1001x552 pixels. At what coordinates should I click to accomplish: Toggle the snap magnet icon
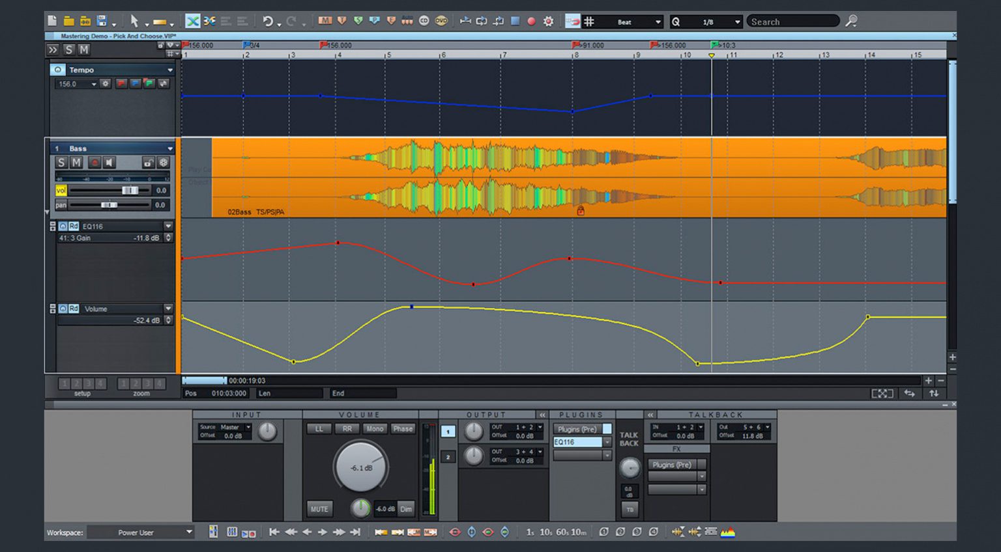pyautogui.click(x=573, y=21)
